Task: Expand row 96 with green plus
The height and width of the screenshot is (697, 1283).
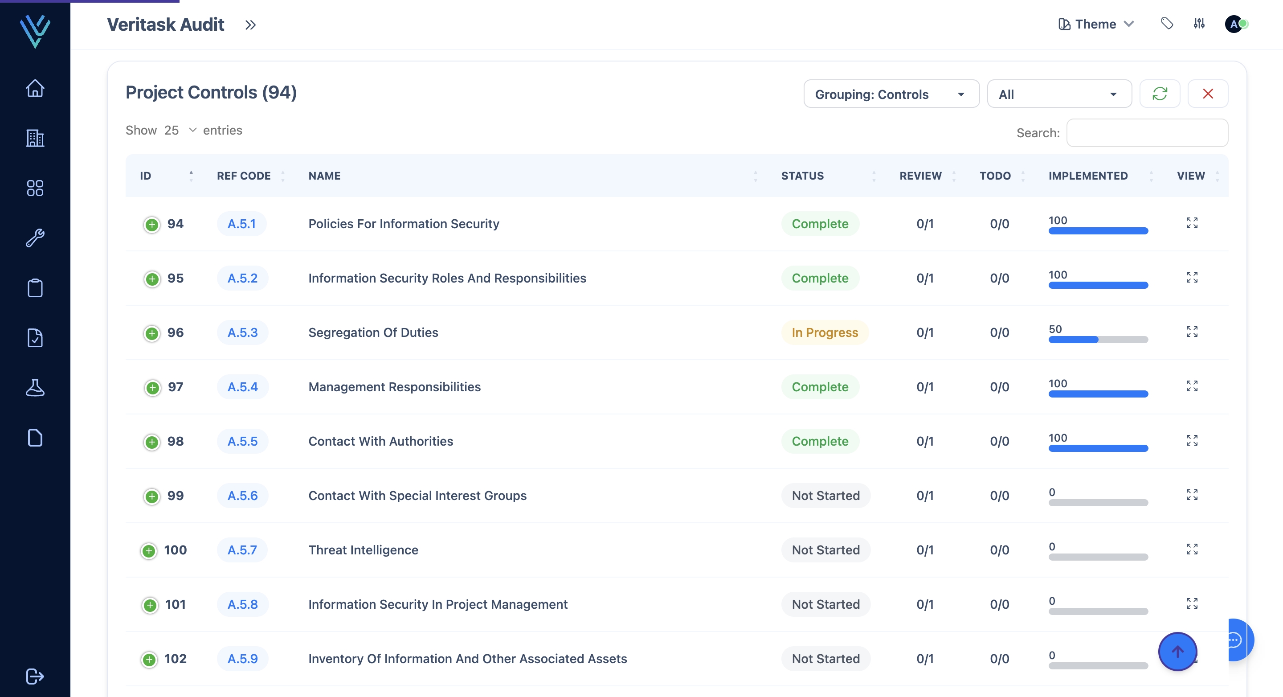Action: click(x=152, y=333)
